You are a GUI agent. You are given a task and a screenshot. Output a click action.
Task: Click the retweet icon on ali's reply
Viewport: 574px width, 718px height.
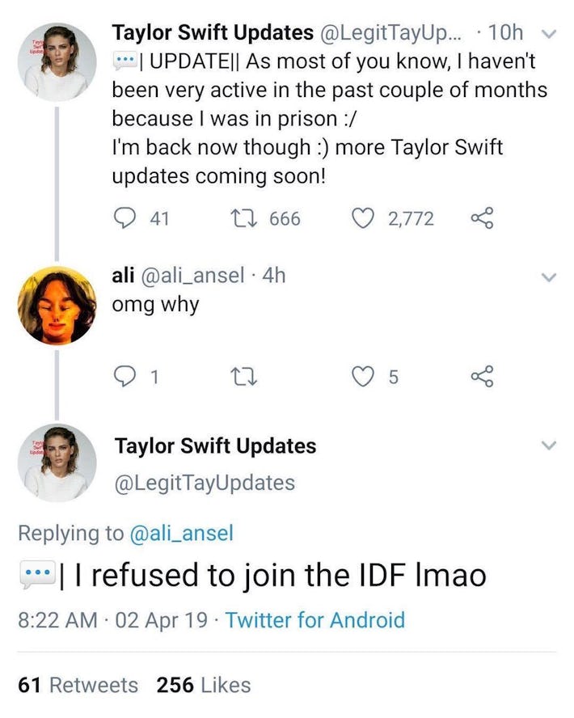tap(242, 374)
